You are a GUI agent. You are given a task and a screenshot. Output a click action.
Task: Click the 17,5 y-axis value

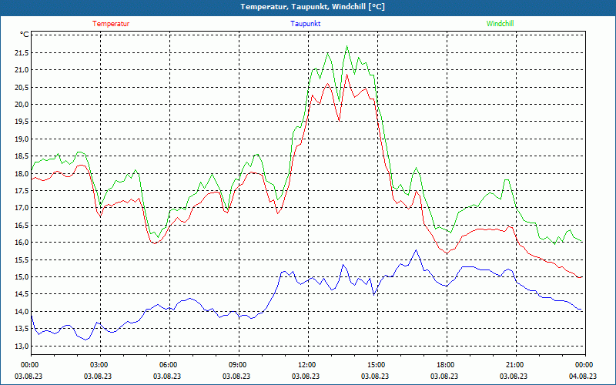click(22, 190)
